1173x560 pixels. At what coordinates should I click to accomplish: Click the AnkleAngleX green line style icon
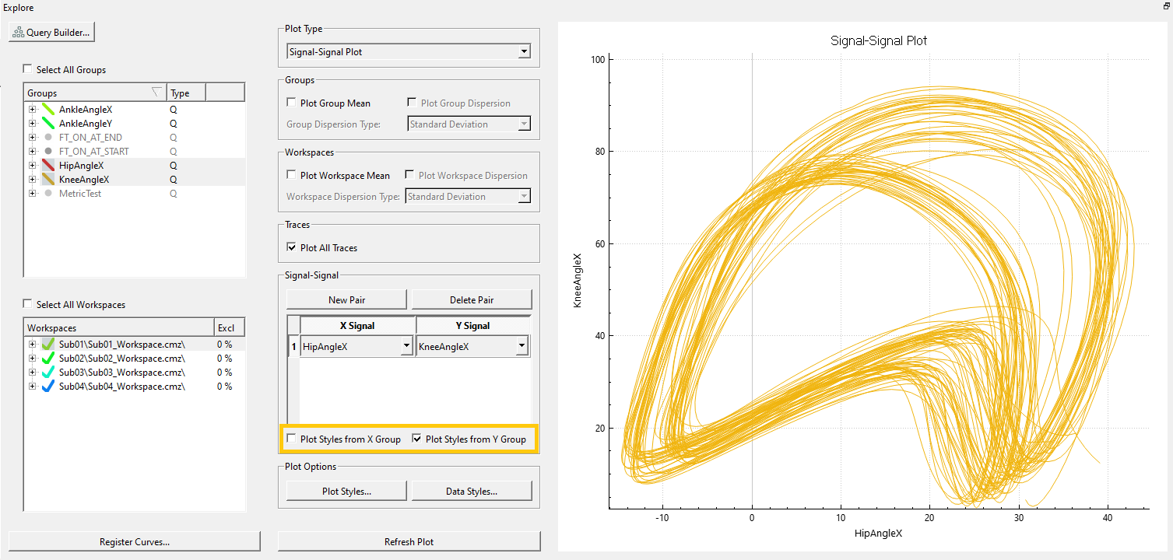47,110
